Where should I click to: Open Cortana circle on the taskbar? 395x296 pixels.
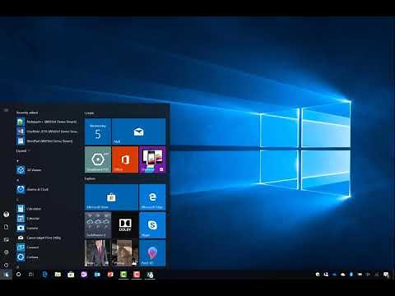point(19,275)
